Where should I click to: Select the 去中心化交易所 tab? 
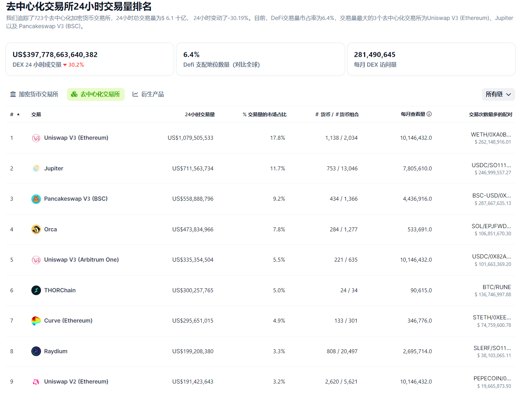pyautogui.click(x=95, y=94)
